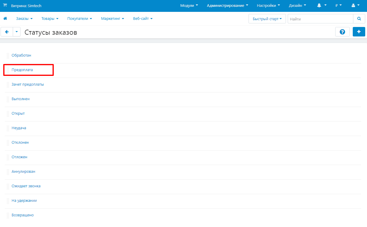The image size is (367, 227).
Task: Open the Неудача status
Action: coord(19,128)
